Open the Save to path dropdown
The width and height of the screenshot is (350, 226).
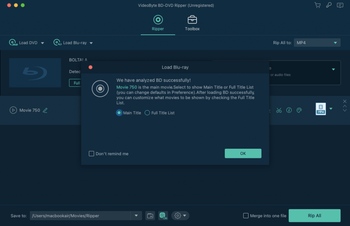pyautogui.click(x=136, y=216)
